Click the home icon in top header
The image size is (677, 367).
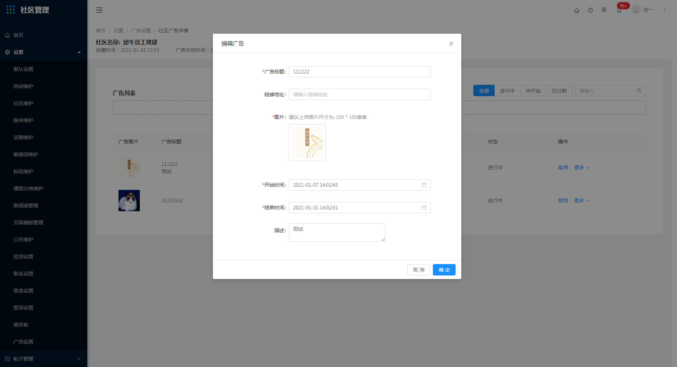point(577,10)
